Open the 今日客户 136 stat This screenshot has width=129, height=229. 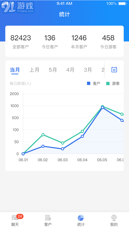(x=50, y=41)
